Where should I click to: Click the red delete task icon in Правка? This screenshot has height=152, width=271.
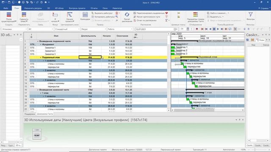coord(117,13)
